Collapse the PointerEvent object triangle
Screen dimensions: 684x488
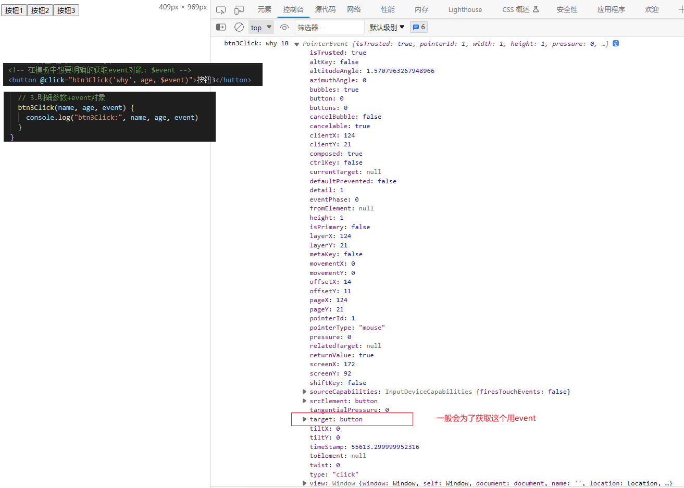coord(296,44)
